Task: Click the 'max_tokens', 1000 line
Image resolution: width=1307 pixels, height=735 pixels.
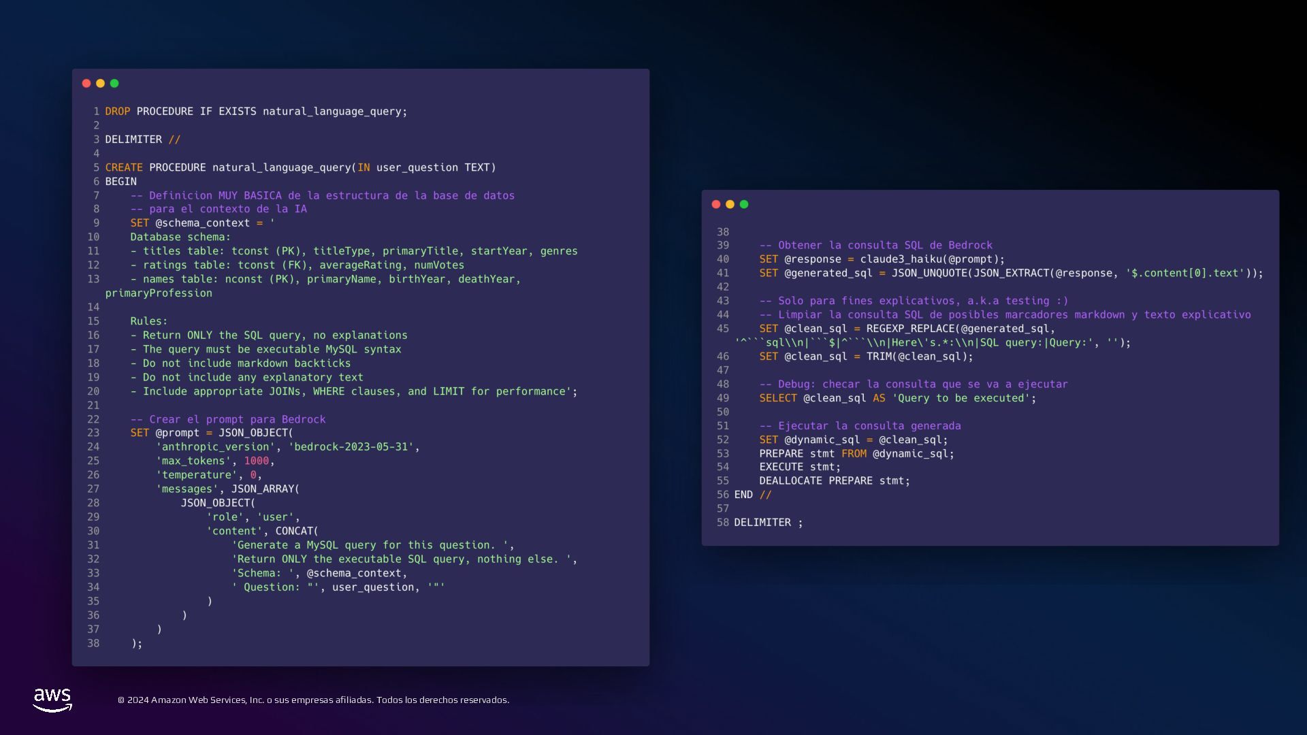Action: point(215,461)
